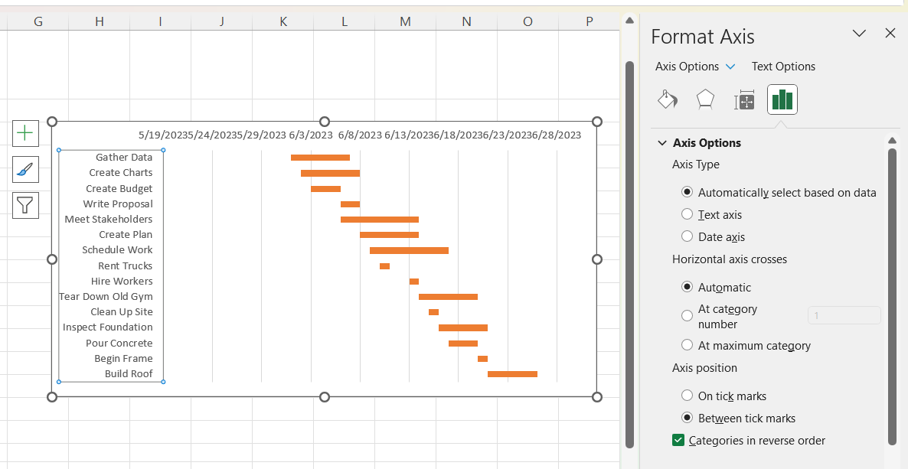Click the chart's top-center resize handle
The width and height of the screenshot is (908, 469).
(x=325, y=122)
